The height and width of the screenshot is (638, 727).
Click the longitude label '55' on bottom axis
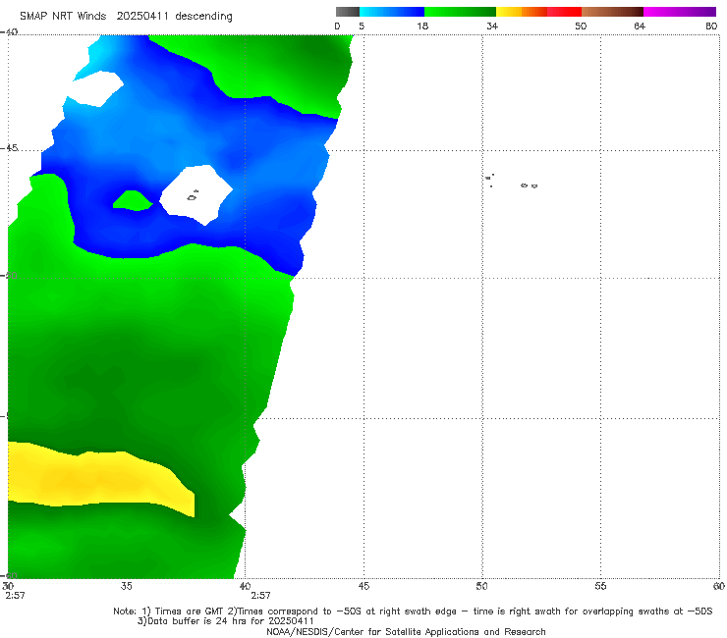click(600, 586)
